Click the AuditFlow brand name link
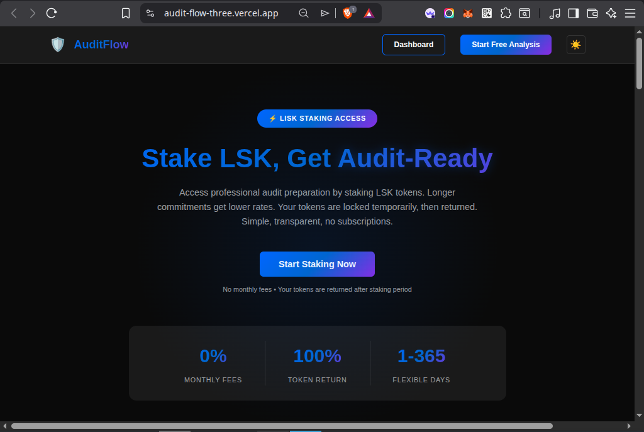This screenshot has width=644, height=432. (101, 45)
